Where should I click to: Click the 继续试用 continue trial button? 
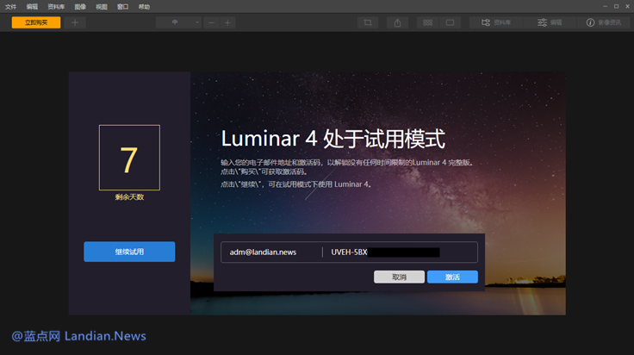129,252
